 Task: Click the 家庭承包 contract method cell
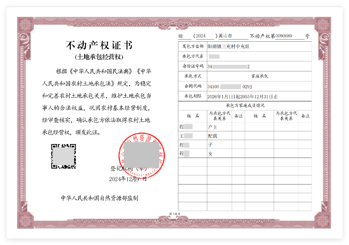coord(259,76)
